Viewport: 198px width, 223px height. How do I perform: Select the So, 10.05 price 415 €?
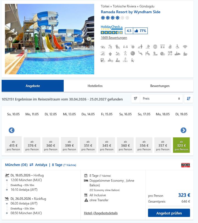pyautogui.click(x=13, y=145)
